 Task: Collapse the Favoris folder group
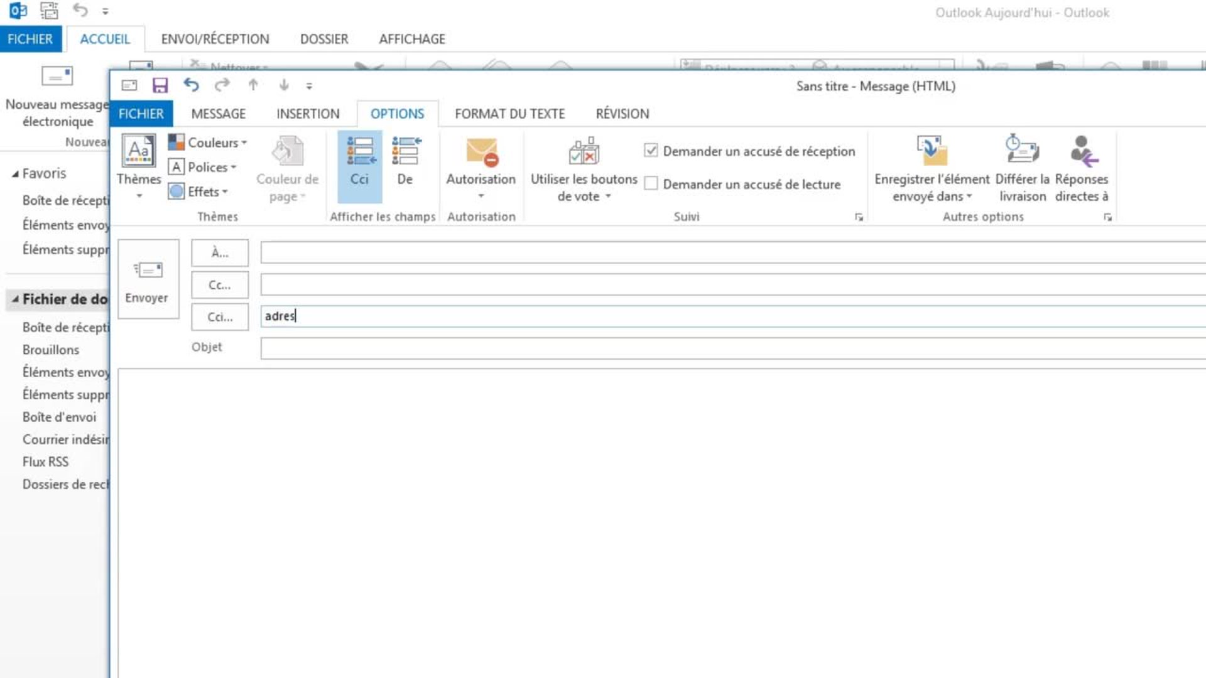pos(15,174)
